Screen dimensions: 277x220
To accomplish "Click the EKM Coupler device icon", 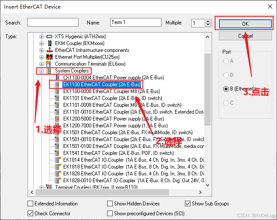I will click(x=50, y=43).
